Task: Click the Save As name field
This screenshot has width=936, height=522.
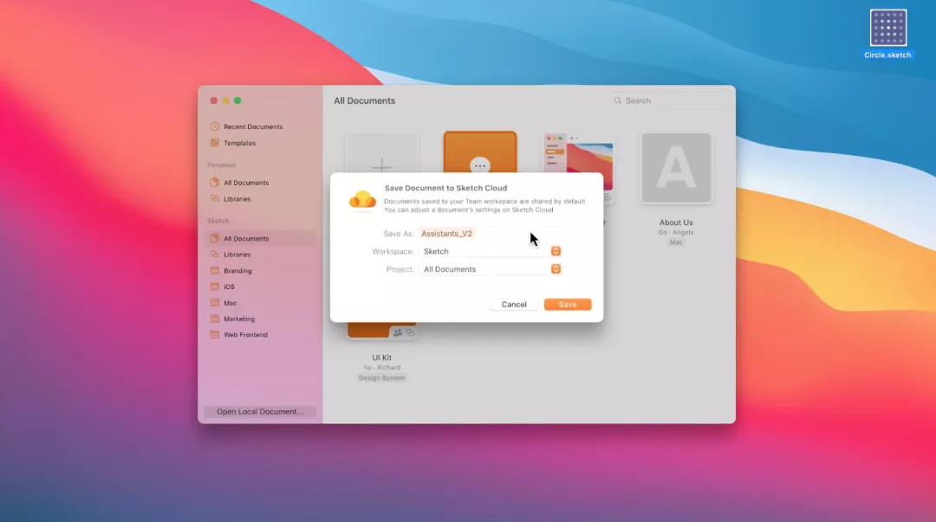Action: tap(490, 234)
